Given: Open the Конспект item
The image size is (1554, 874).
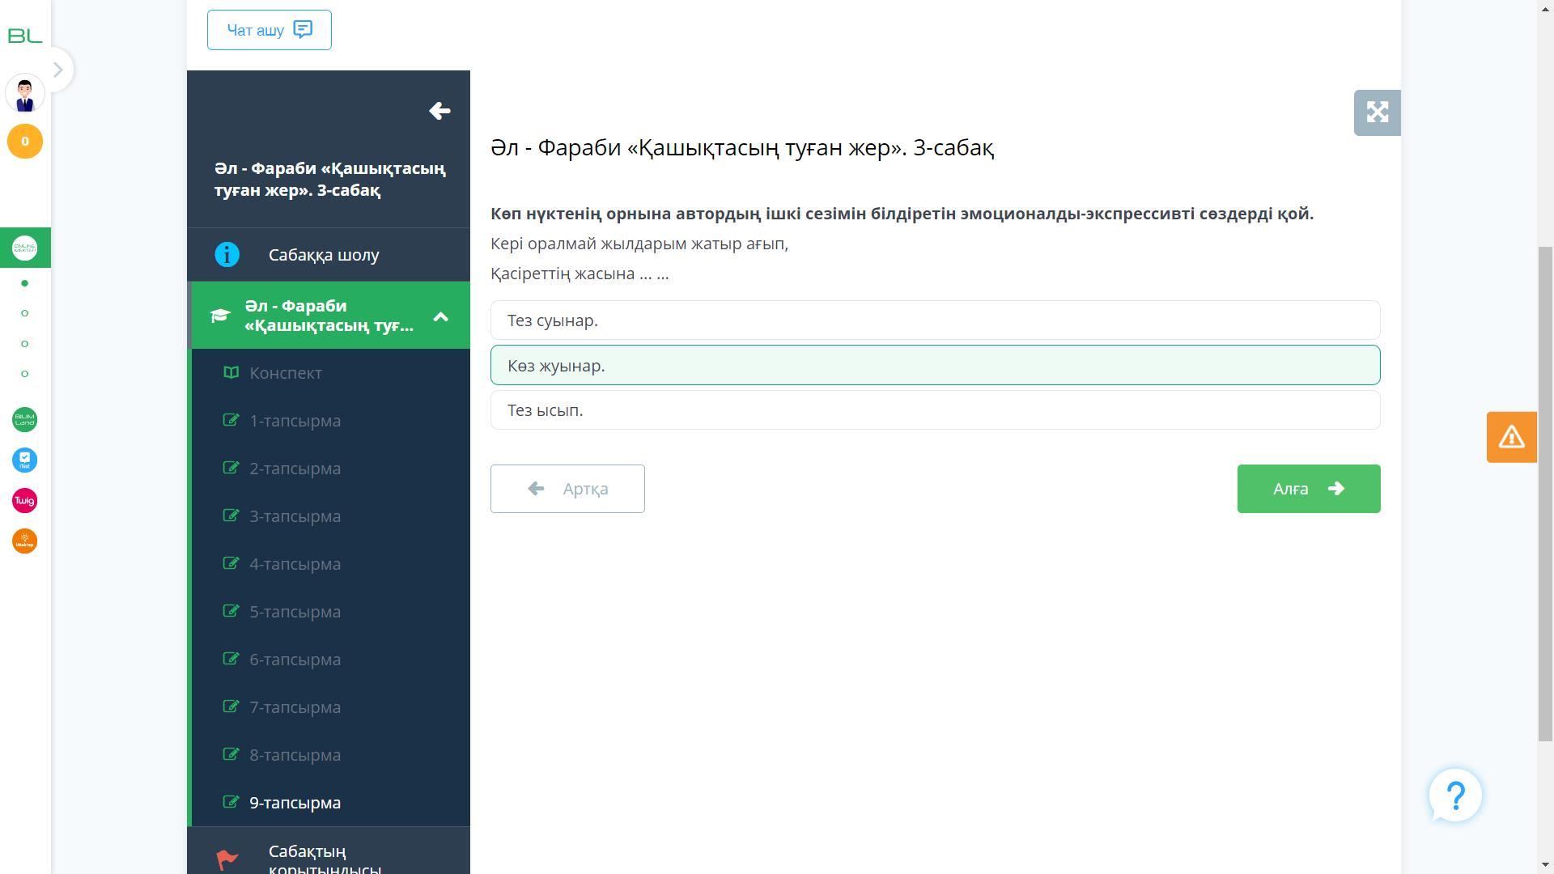Looking at the screenshot, I should [286, 373].
